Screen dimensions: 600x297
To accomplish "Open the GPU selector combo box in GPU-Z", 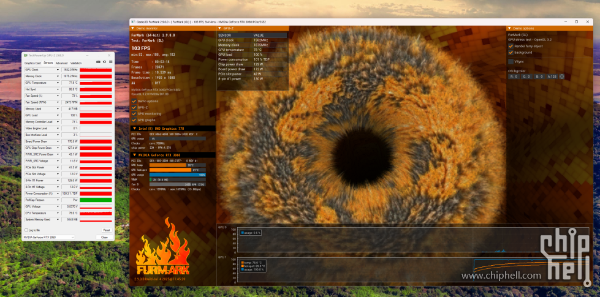I will pos(48,238).
